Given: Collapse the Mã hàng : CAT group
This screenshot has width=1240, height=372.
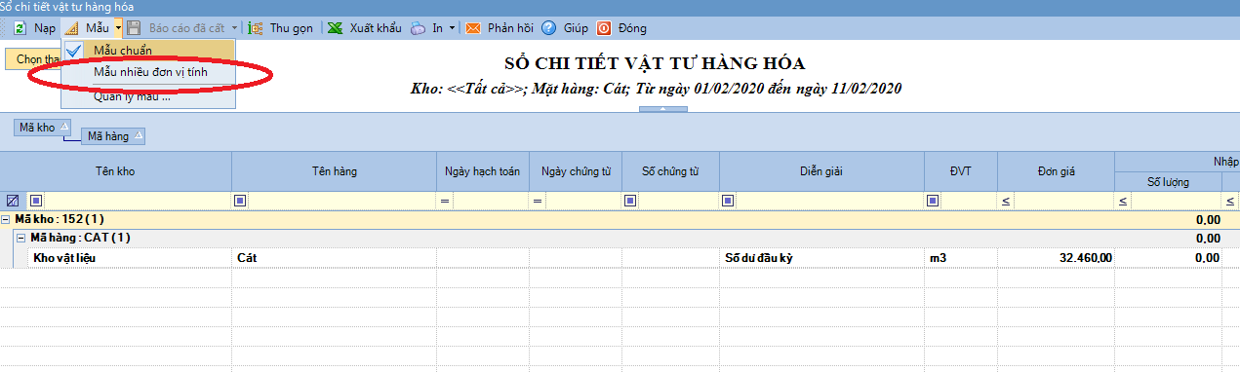Looking at the screenshot, I should (x=21, y=238).
